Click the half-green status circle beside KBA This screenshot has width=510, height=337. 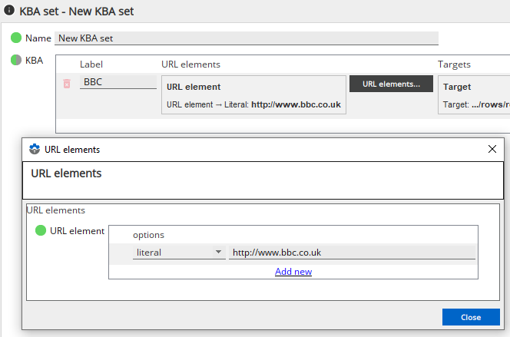tap(16, 60)
